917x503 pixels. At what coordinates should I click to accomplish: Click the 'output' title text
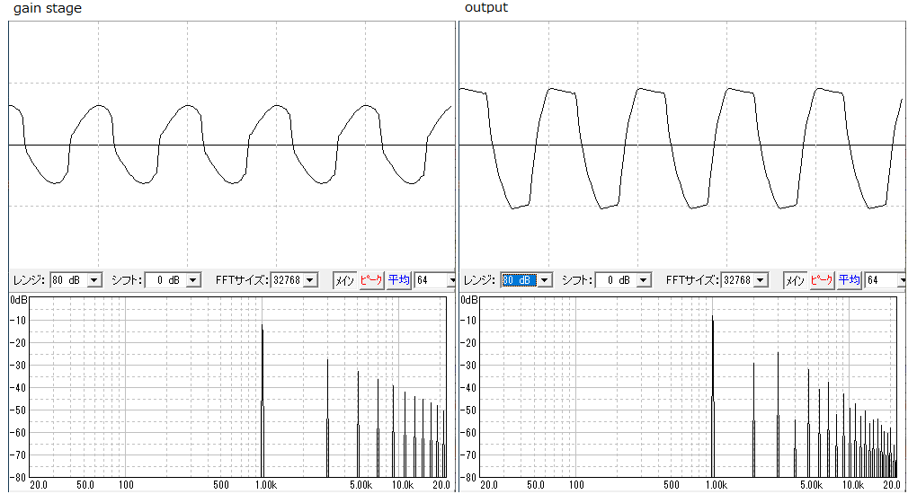486,7
